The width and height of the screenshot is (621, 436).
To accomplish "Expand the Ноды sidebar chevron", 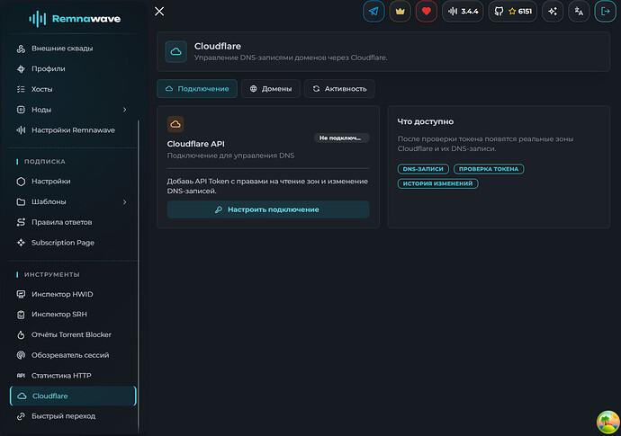I will (124, 110).
